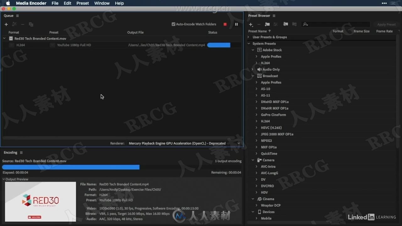This screenshot has height=226, width=402.
Task: Collapse the Camera group
Action: pos(253,160)
